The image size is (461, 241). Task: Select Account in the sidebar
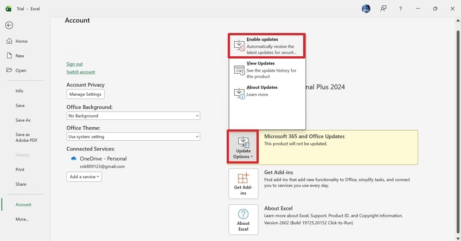tap(23, 205)
